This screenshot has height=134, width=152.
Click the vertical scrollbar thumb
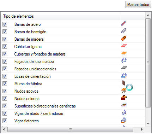pyautogui.click(x=148, y=63)
